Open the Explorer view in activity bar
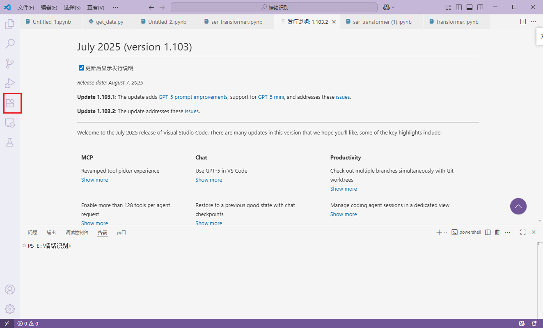The image size is (543, 328). tap(10, 24)
